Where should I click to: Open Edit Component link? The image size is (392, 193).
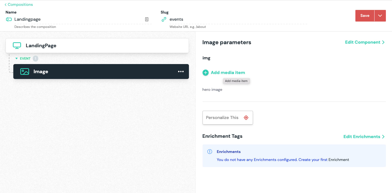click(x=365, y=42)
